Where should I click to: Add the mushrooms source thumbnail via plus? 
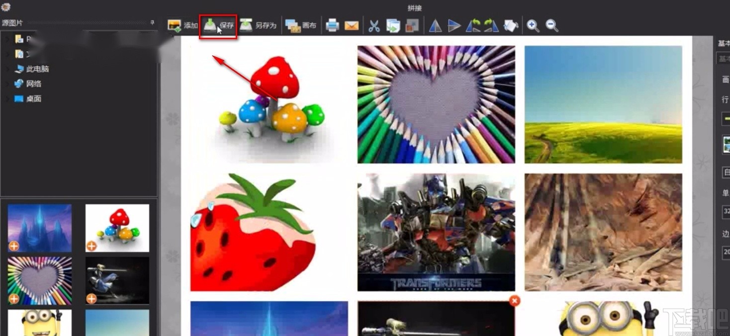point(91,246)
